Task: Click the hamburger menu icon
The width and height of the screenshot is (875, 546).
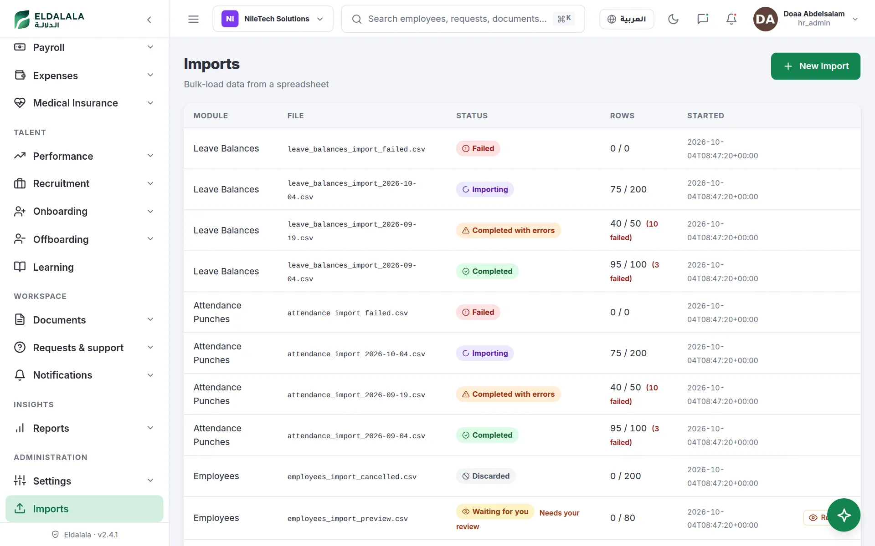Action: coord(193,19)
